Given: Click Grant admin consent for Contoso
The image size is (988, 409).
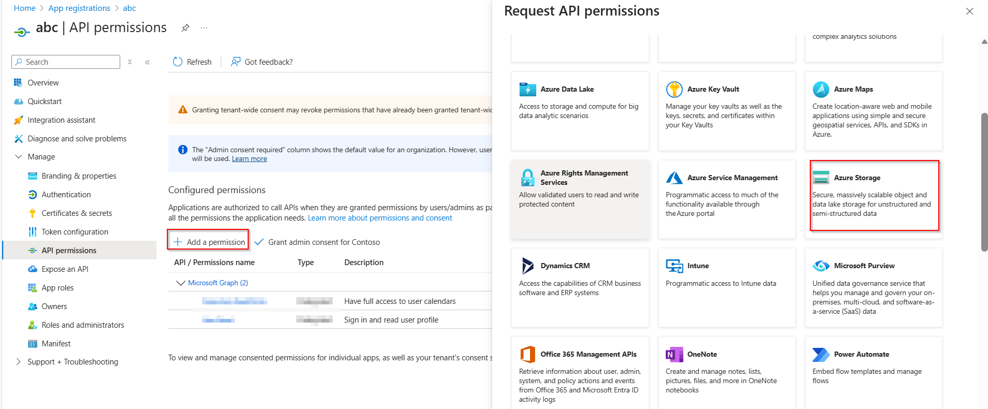Looking at the screenshot, I should click(x=318, y=242).
